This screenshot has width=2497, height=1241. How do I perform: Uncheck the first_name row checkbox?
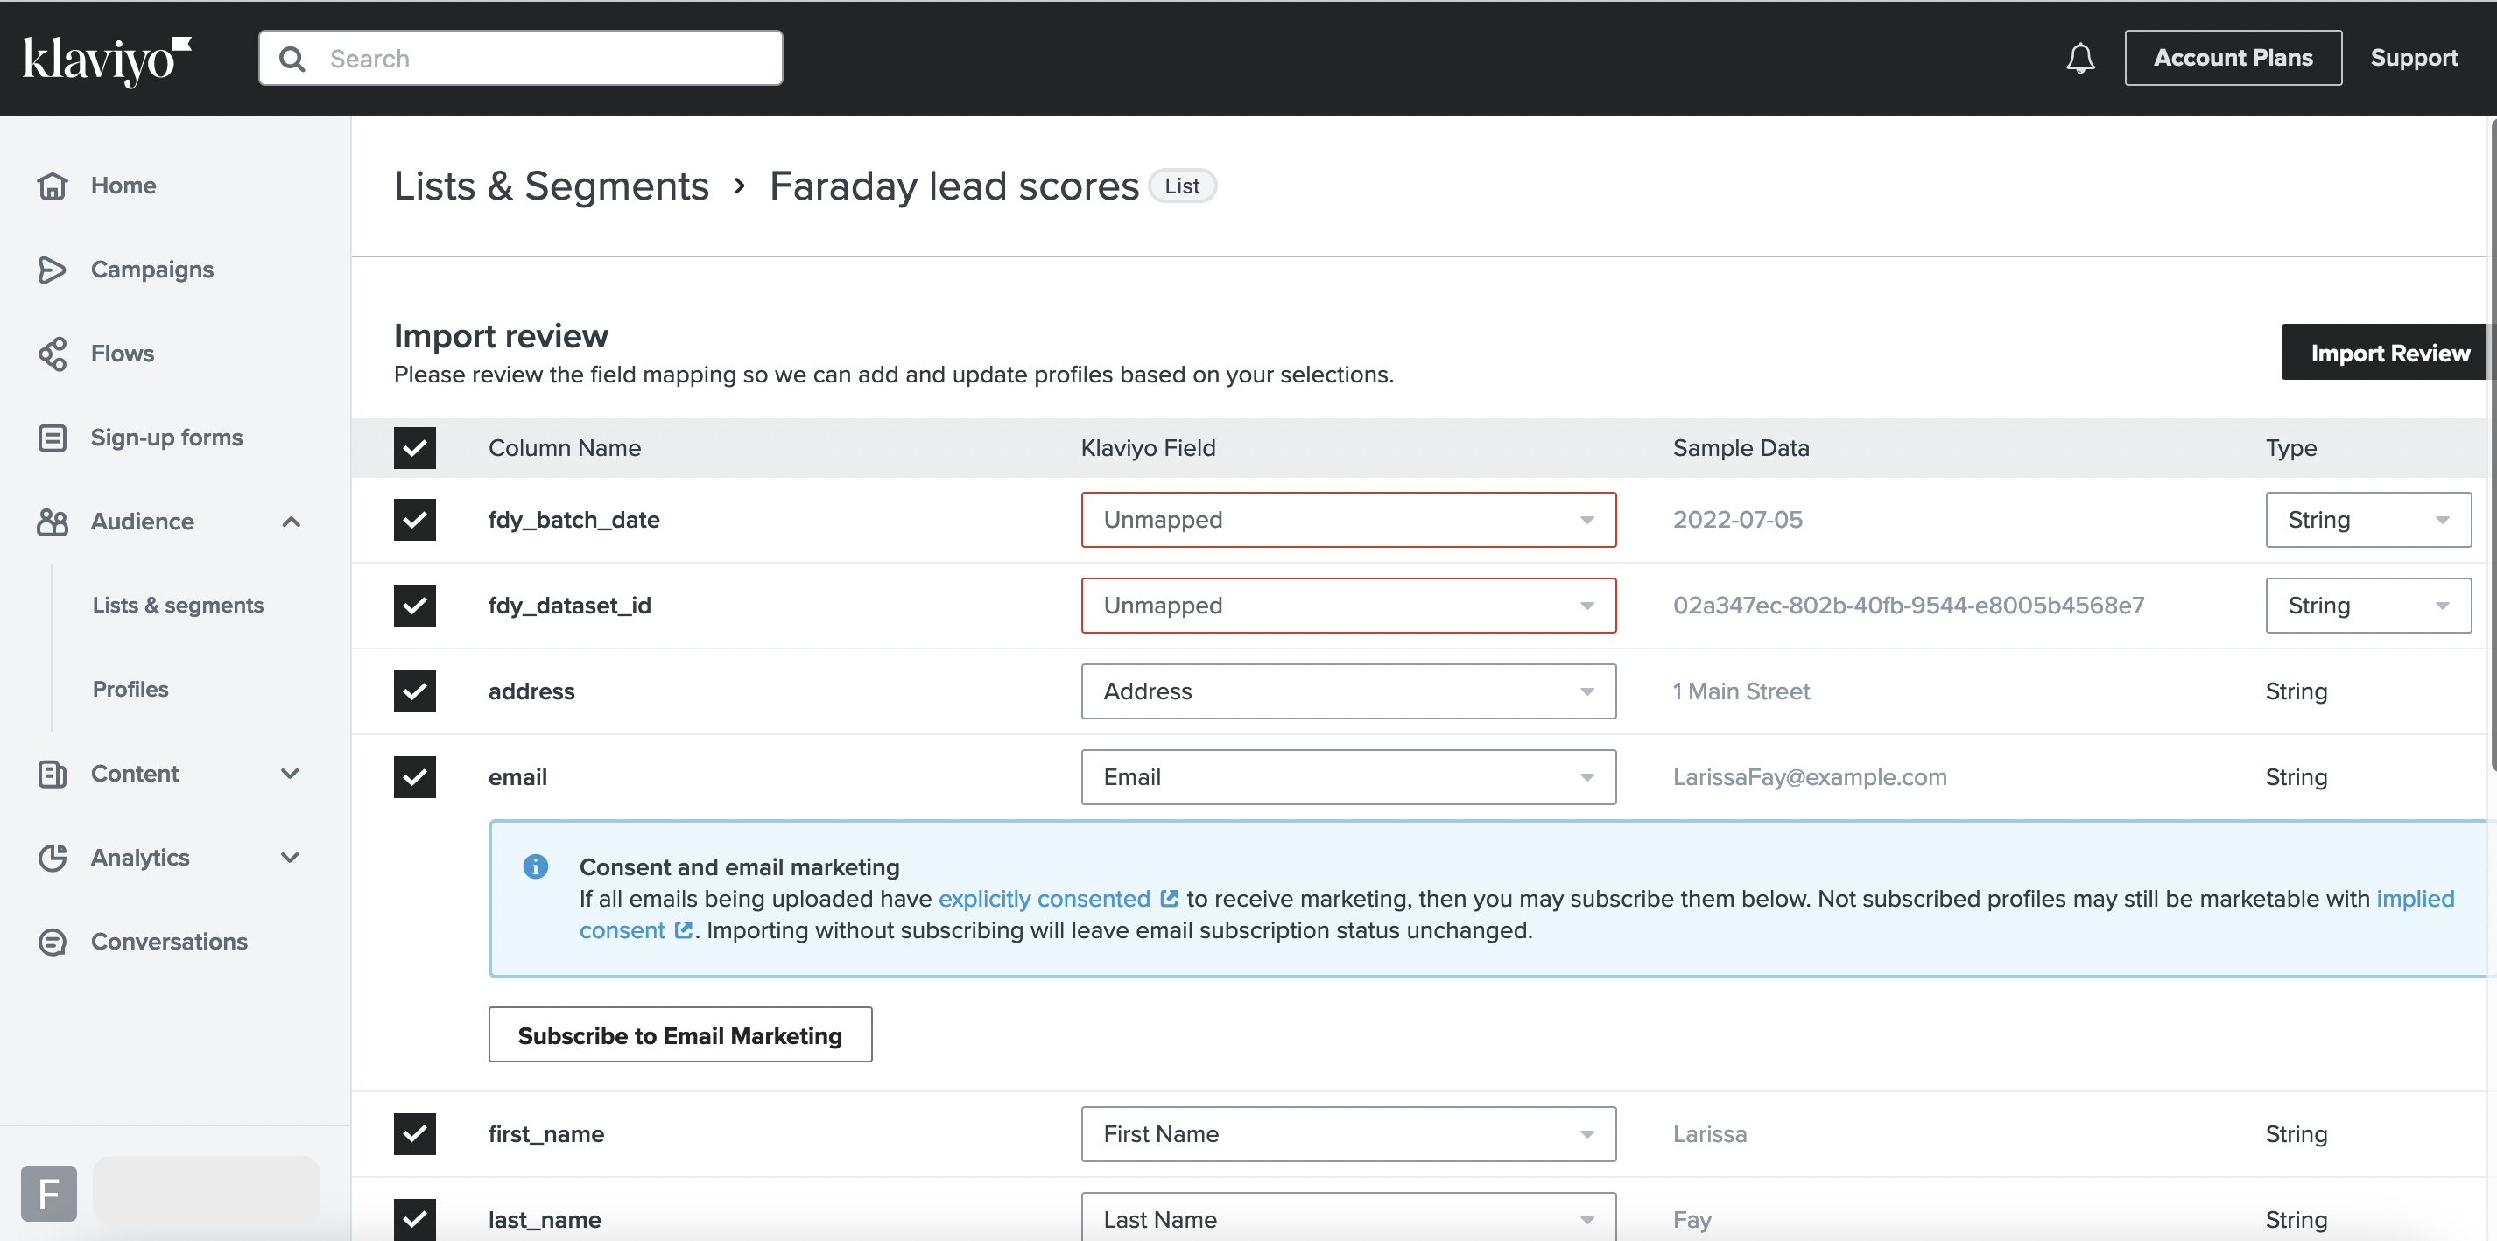click(415, 1133)
